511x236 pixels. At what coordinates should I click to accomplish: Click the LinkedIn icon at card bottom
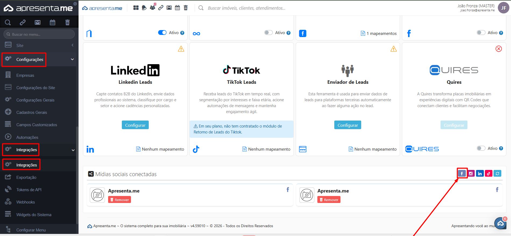[x=90, y=149]
